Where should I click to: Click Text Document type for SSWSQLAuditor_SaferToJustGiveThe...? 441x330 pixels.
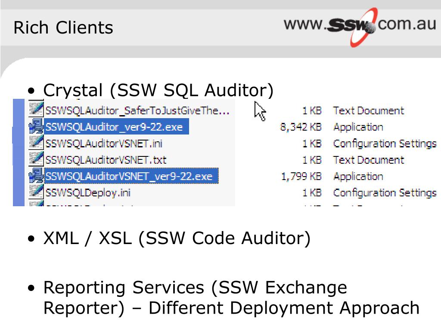coord(369,110)
